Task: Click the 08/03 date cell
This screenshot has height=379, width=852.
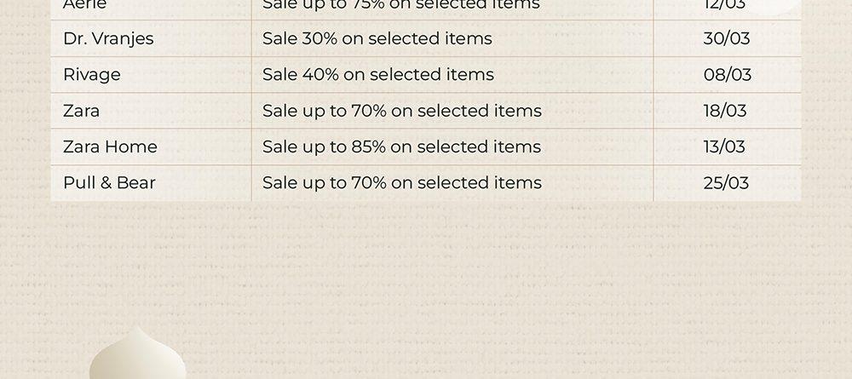Action: coord(727,74)
